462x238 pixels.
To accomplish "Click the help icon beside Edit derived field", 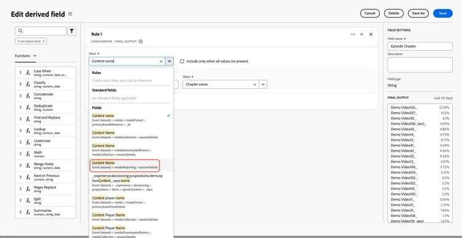I will click(70, 14).
